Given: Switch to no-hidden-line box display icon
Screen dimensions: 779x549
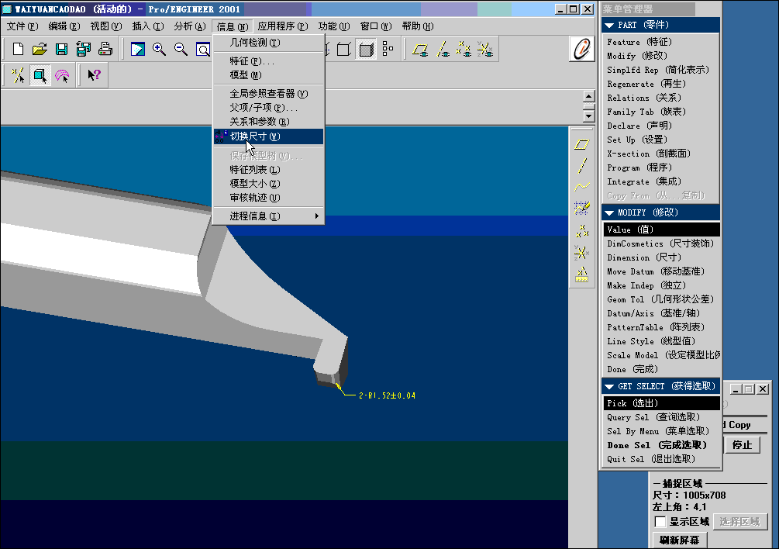Looking at the screenshot, I should [x=344, y=49].
